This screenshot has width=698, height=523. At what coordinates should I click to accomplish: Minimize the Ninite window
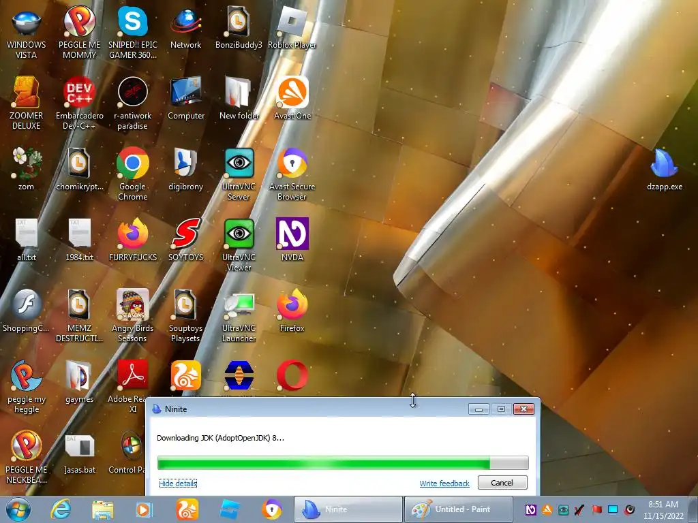(479, 409)
